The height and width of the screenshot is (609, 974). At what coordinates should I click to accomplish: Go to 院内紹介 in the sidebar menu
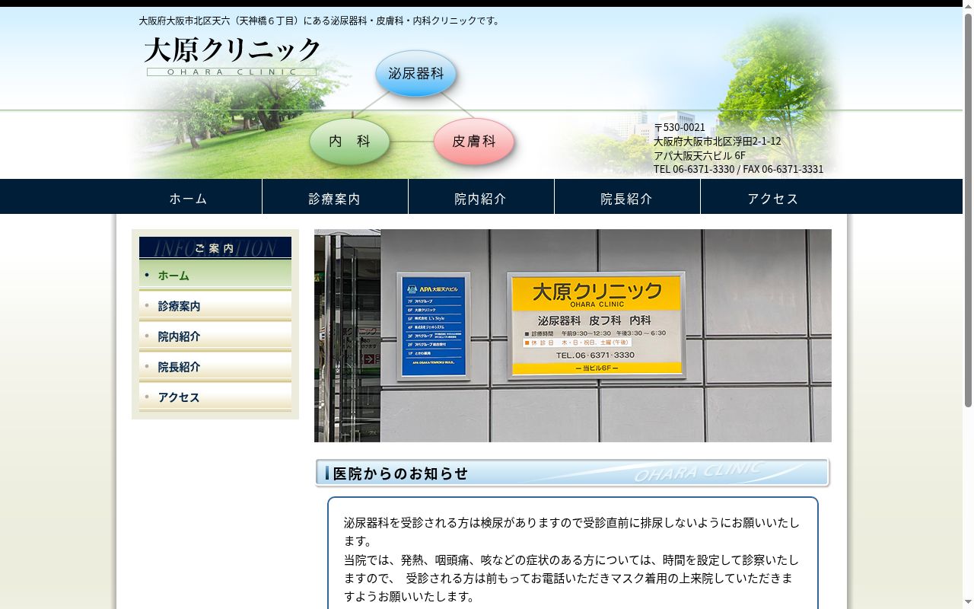[215, 336]
